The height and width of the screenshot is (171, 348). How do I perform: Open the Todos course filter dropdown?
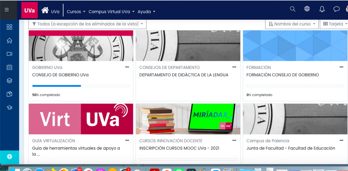pyautogui.click(x=87, y=24)
